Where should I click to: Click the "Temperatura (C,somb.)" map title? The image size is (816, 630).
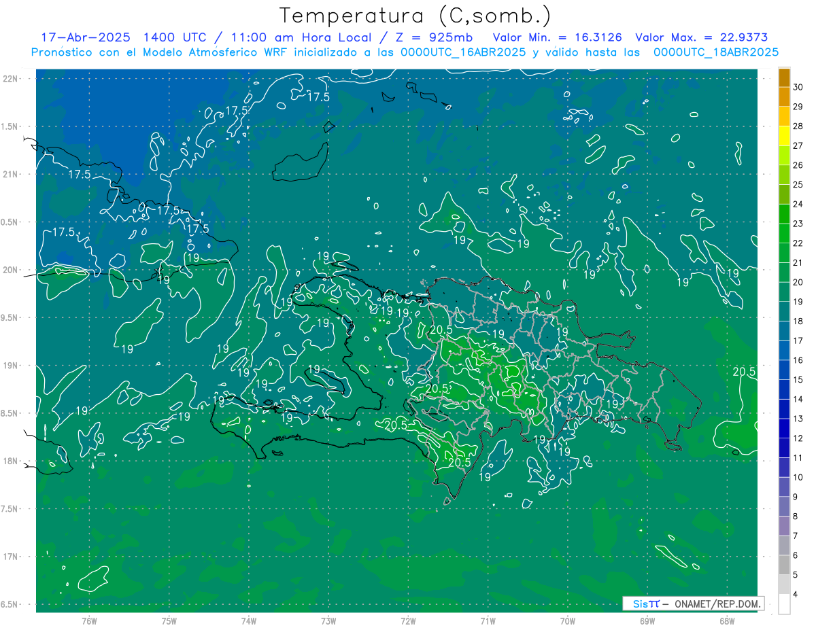pos(415,16)
